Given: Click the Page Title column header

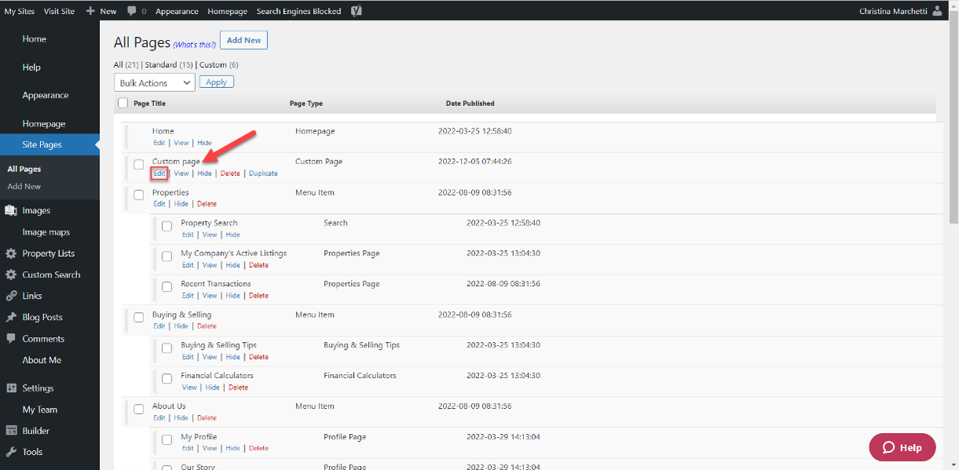Looking at the screenshot, I should coord(149,103).
